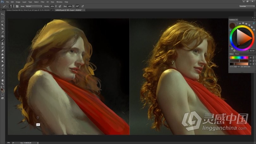Image resolution: width=256 pixels, height=144 pixels.
Task: Open the Image menu
Action: click(x=18, y=2)
